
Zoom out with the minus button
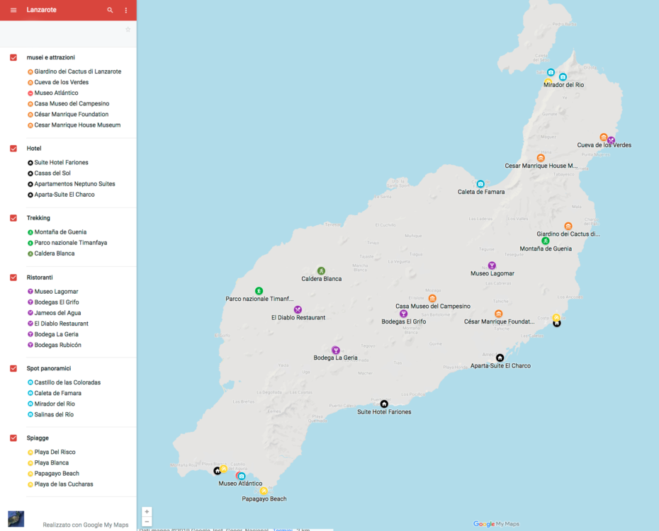pos(147,522)
